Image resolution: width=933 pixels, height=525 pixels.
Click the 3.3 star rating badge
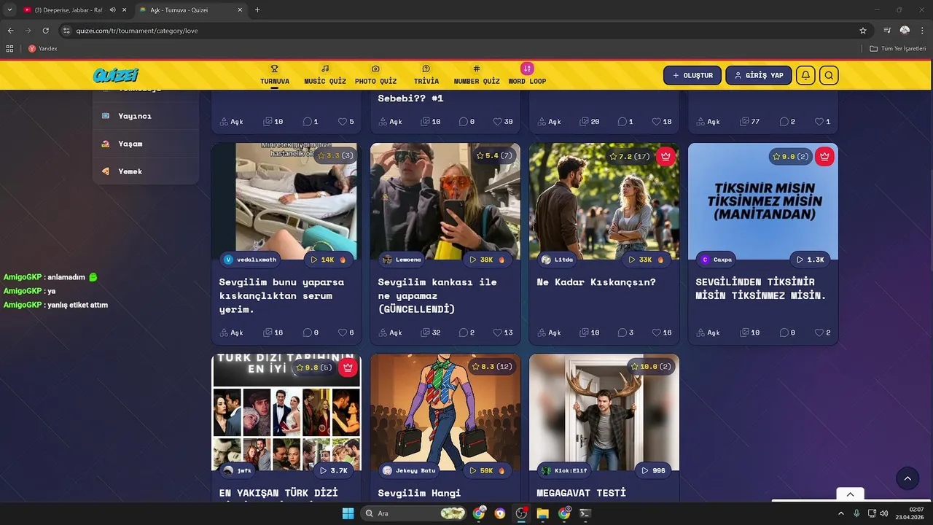click(x=335, y=156)
